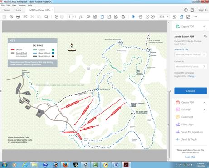Open the Search magnifier tool
The width and height of the screenshot is (209, 168).
(x=46, y=17)
